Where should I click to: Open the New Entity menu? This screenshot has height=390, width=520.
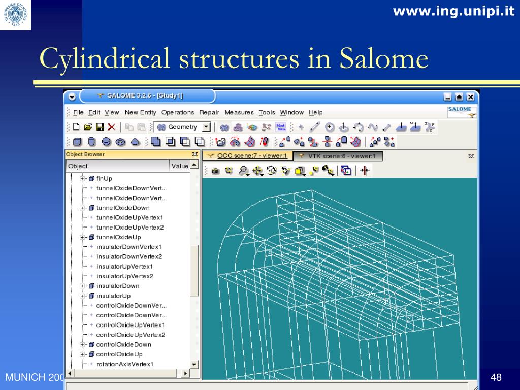[x=141, y=112]
